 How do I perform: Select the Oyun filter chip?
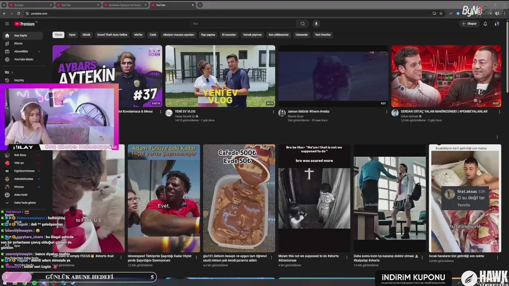(72, 35)
